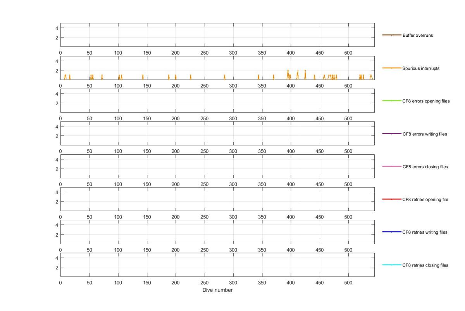Click the brown Buffer overruns legend line
The width and height of the screenshot is (465, 311).
[392, 35]
